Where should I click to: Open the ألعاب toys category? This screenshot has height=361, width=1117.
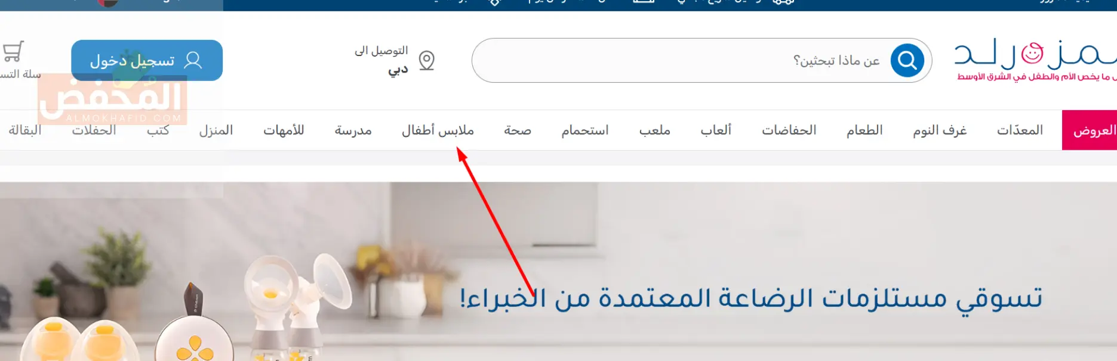click(716, 130)
